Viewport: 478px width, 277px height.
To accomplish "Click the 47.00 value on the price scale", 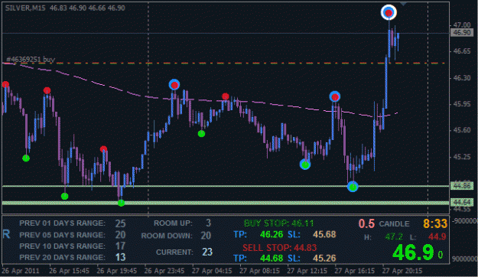I will (x=462, y=25).
